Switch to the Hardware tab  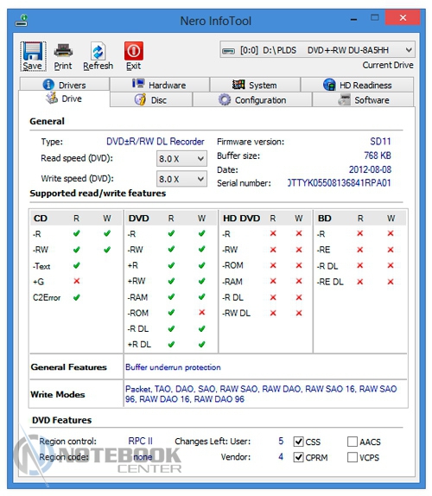pos(160,85)
